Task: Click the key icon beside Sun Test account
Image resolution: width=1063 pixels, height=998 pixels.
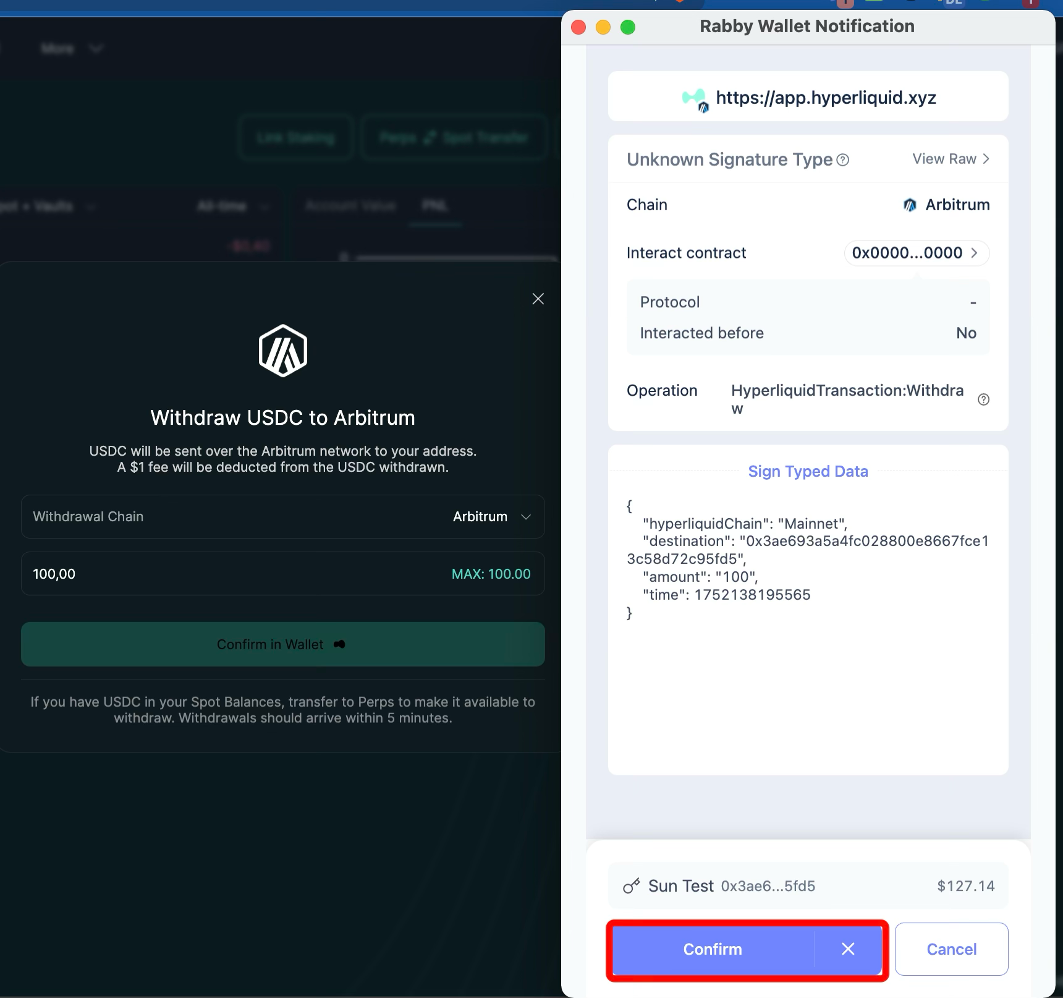Action: pos(631,886)
